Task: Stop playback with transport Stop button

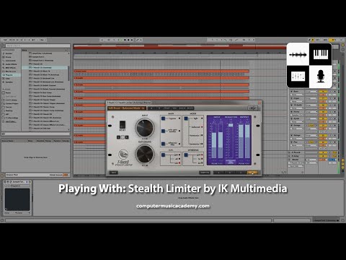Action: (125, 40)
